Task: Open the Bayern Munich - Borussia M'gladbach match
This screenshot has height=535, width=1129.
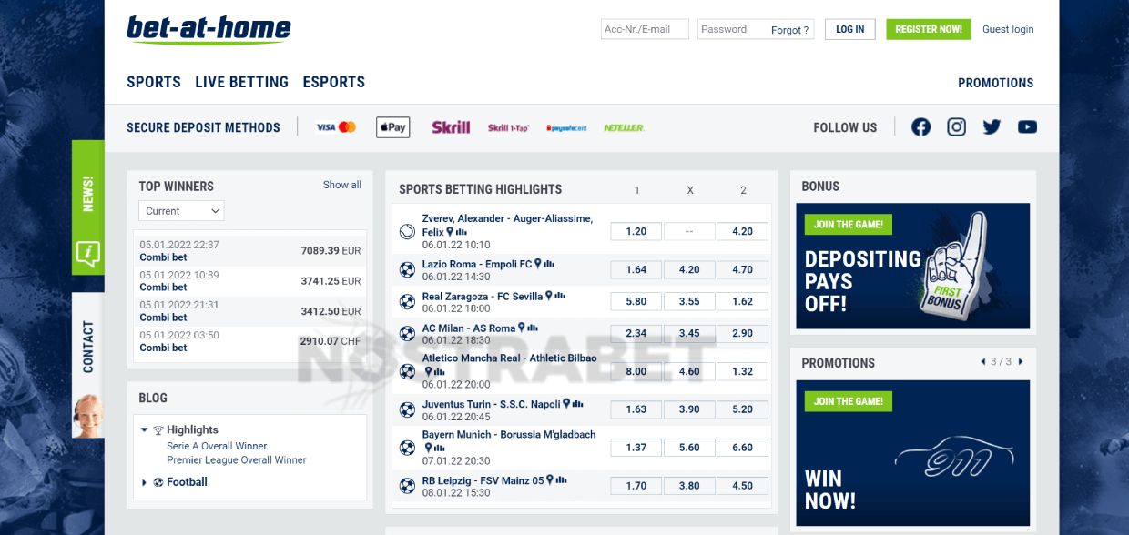Action: pyautogui.click(x=509, y=435)
